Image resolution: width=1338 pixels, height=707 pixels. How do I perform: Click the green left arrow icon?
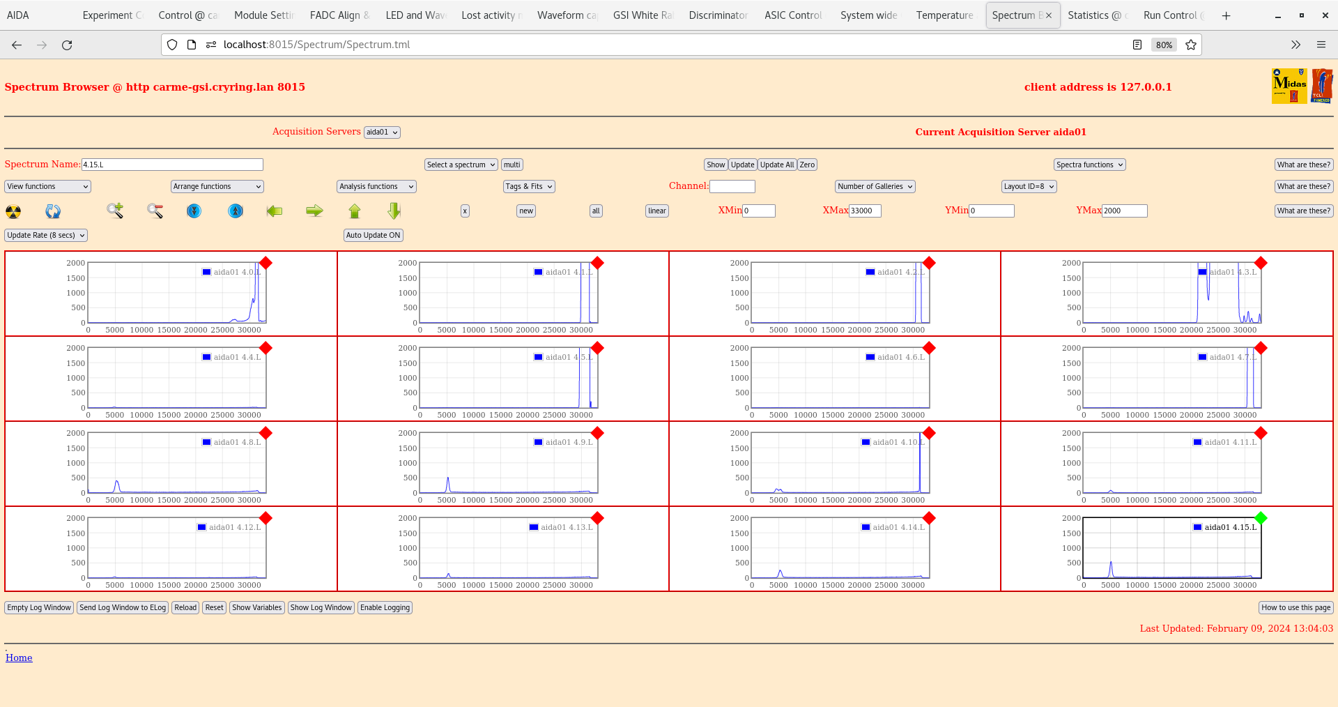tap(275, 211)
